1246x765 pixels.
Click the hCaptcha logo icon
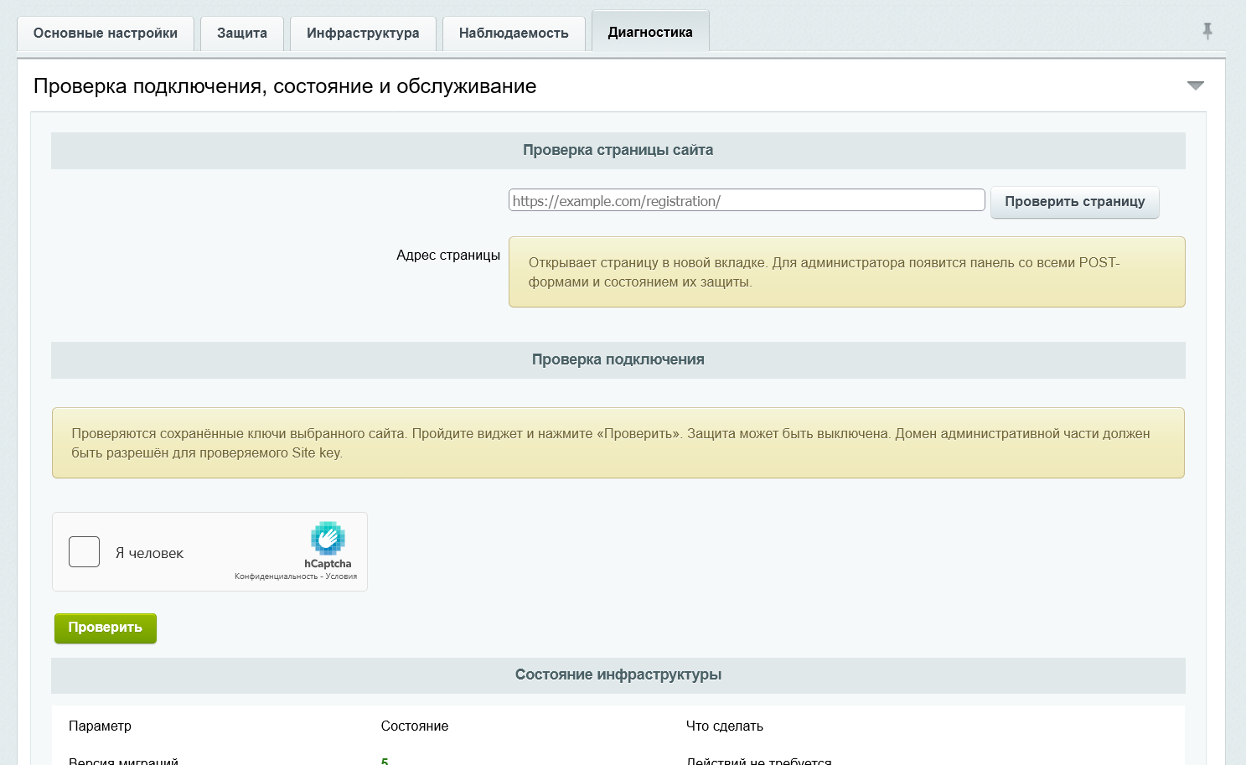coord(328,538)
